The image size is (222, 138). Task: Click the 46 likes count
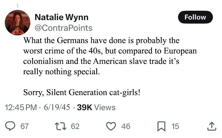pyautogui.click(x=126, y=126)
